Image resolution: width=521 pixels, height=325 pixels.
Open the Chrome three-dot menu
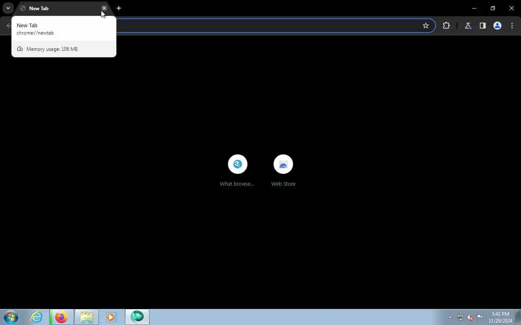pos(512,26)
